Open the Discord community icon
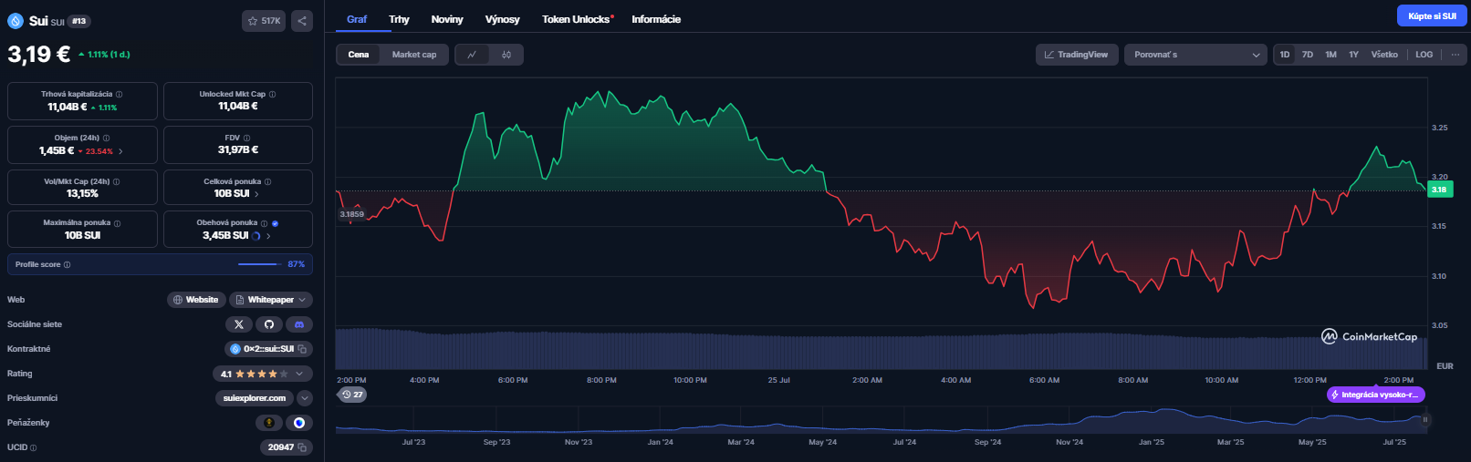This screenshot has height=462, width=1471. pyautogui.click(x=298, y=324)
